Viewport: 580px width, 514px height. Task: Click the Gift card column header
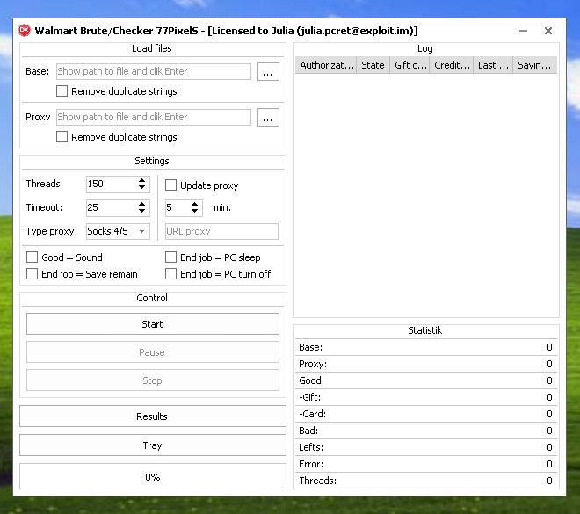(410, 65)
